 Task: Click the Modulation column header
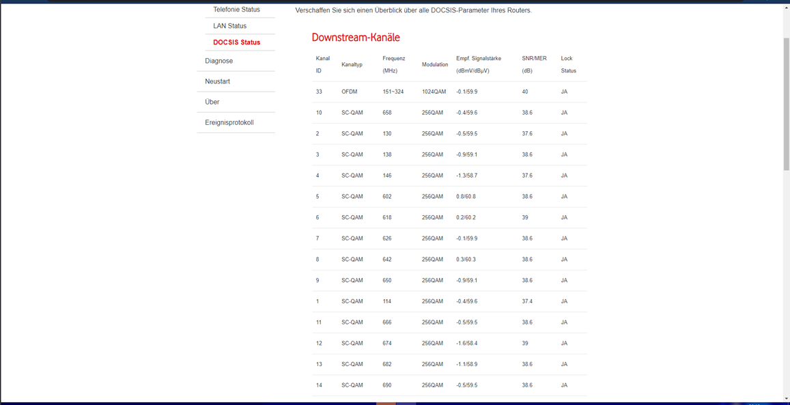(x=435, y=64)
